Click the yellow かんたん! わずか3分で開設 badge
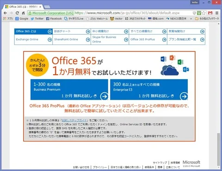This screenshot has height=171, width=222. point(37,65)
